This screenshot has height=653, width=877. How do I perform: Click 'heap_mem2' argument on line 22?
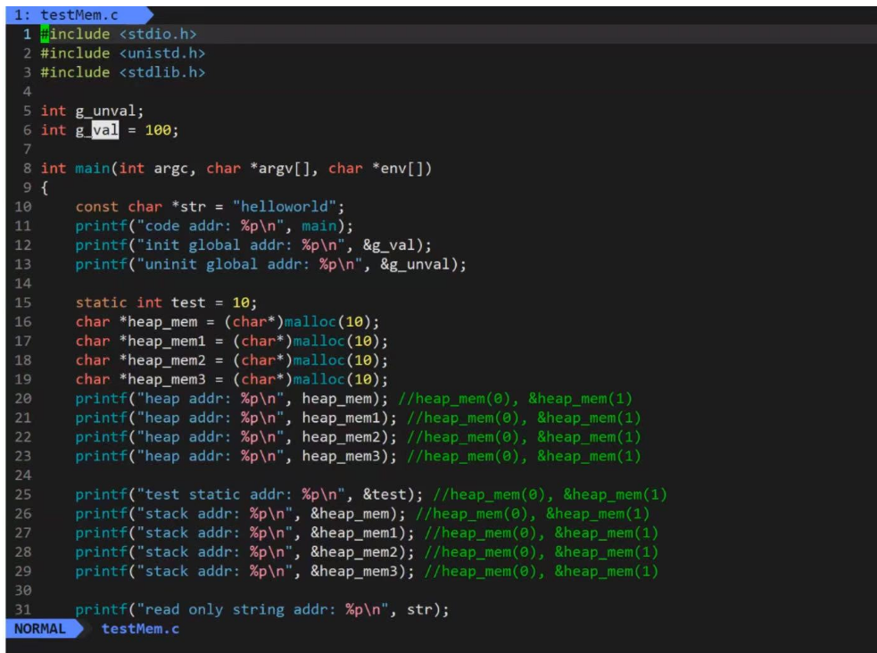(341, 436)
